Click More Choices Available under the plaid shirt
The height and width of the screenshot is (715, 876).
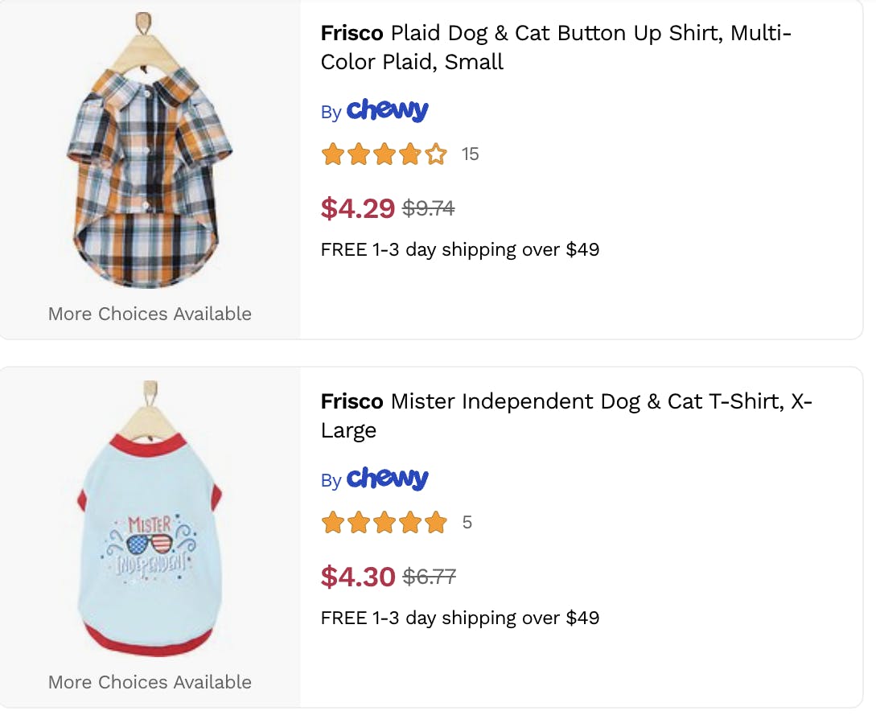pyautogui.click(x=149, y=314)
